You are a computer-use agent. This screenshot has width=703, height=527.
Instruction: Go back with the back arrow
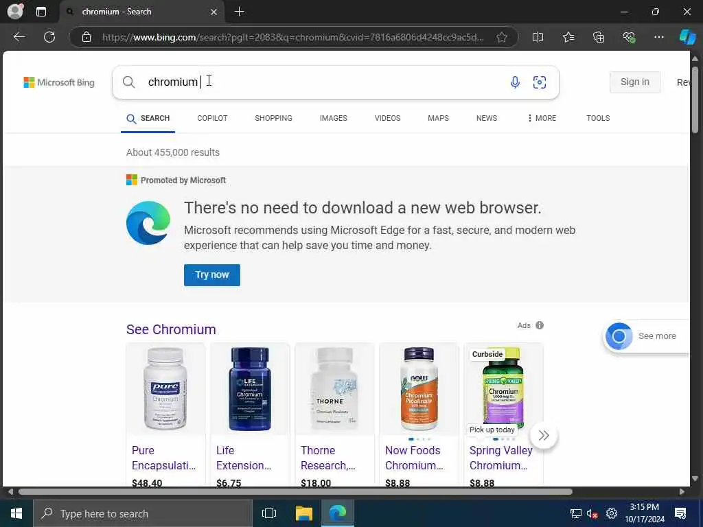(19, 37)
